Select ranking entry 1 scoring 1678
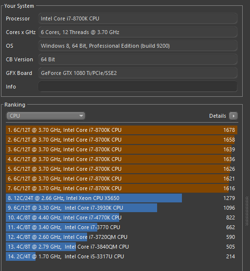250x271 pixels. 122,130
